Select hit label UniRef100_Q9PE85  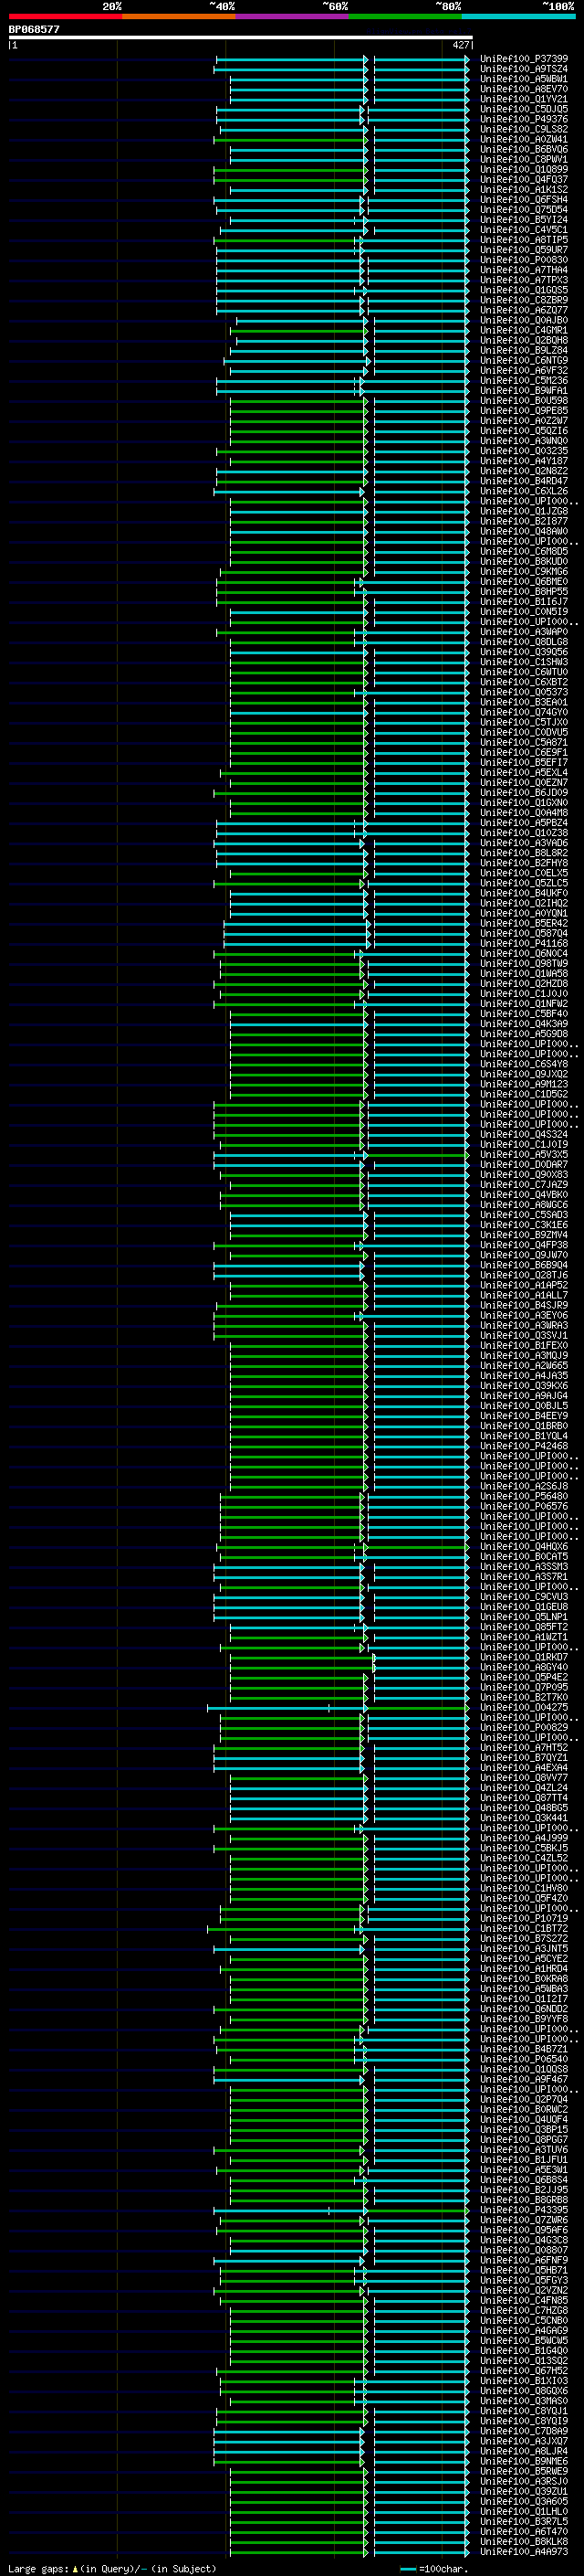[x=524, y=411]
